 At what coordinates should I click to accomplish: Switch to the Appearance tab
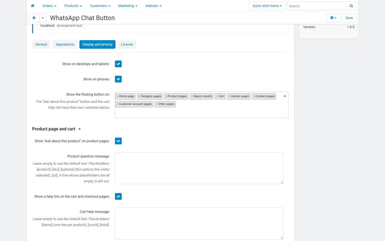[65, 44]
